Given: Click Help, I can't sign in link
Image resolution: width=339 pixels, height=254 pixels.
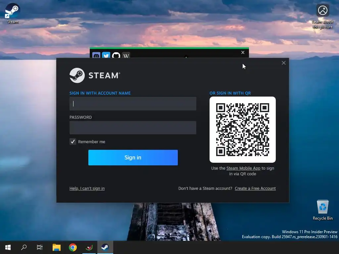Looking at the screenshot, I should [x=87, y=188].
